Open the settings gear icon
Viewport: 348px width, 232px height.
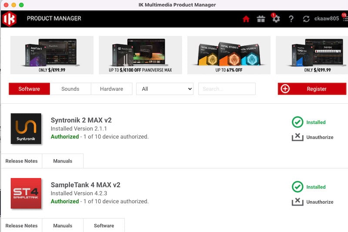276,19
